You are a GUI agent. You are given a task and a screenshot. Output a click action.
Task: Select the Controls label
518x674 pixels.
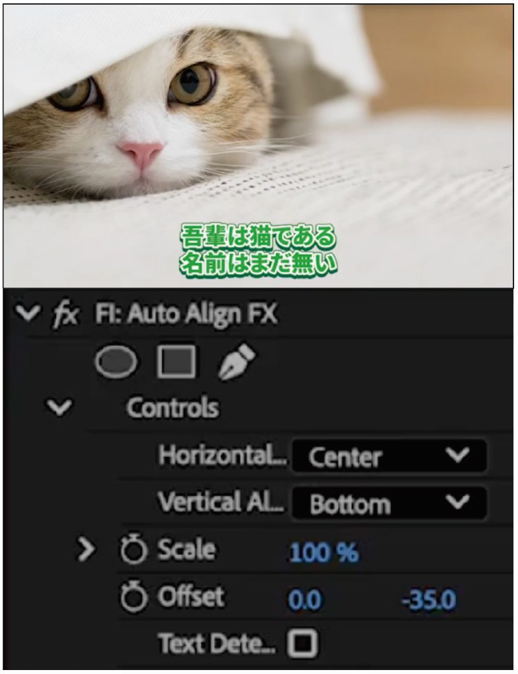[x=173, y=407]
